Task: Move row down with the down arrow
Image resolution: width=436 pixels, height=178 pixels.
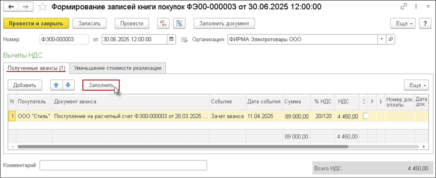Action: coord(67,85)
